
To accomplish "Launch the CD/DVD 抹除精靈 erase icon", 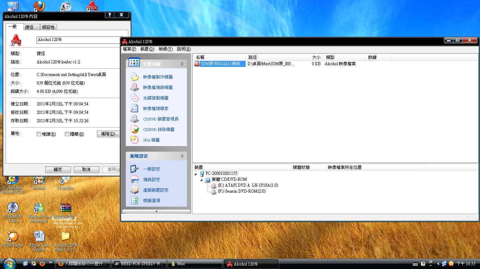I will pyautogui.click(x=134, y=129).
